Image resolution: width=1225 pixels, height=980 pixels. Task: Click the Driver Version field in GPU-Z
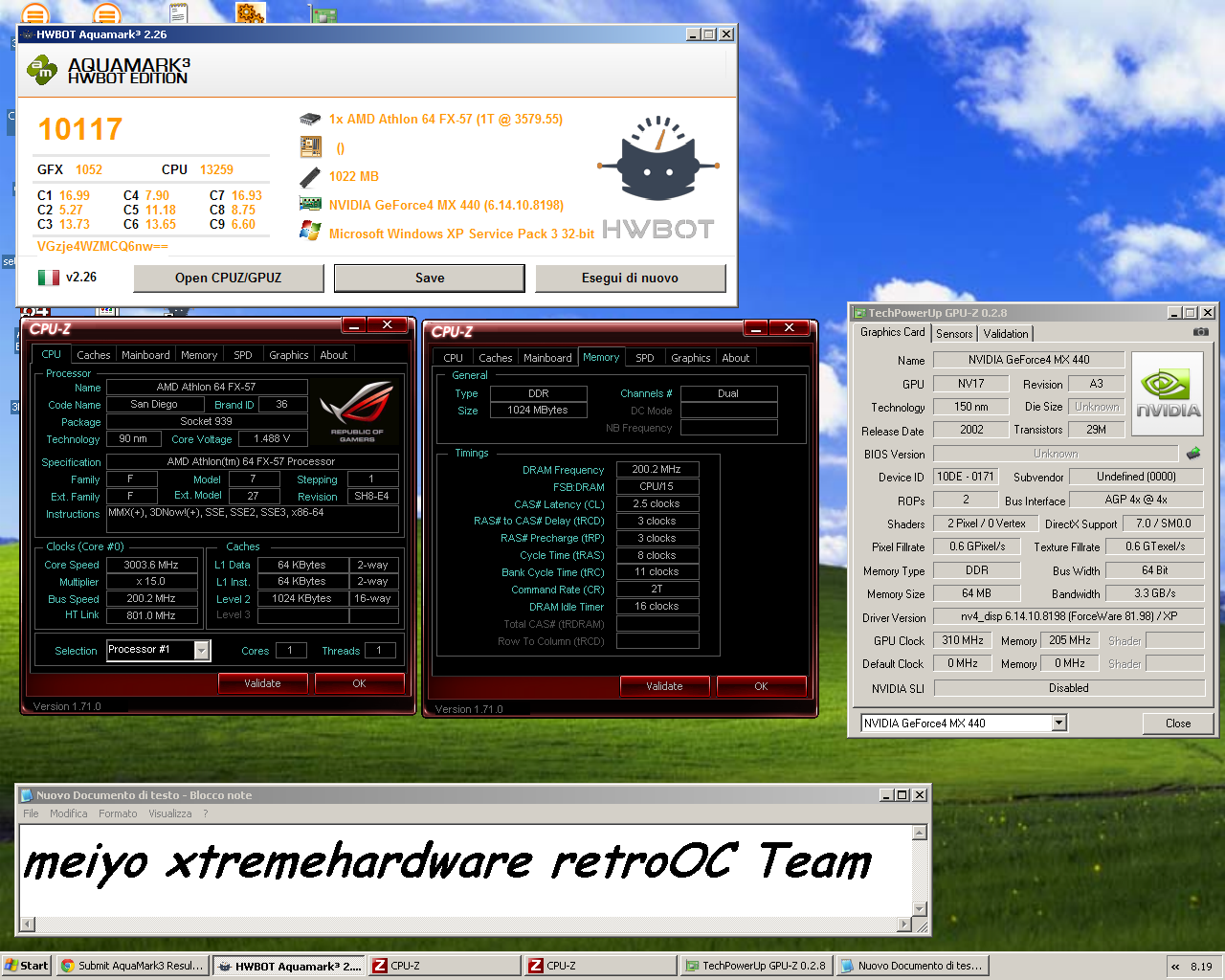click(1069, 616)
